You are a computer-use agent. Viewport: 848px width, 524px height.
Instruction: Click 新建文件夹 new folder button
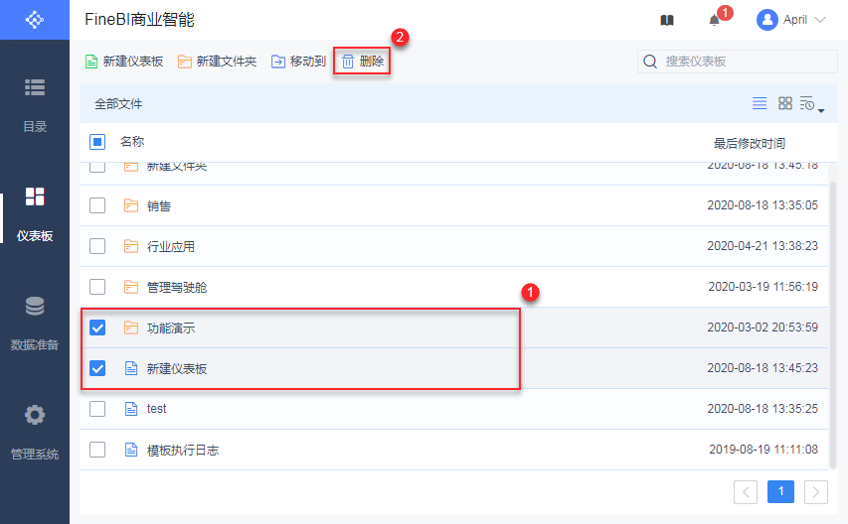(x=218, y=62)
